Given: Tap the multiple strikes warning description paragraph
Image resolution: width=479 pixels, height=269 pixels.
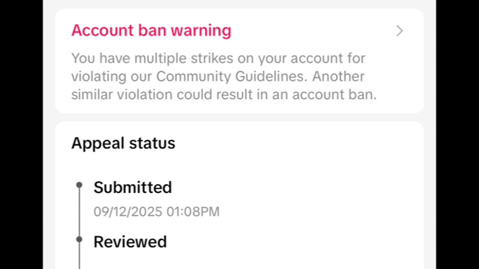Looking at the screenshot, I should coord(223,76).
